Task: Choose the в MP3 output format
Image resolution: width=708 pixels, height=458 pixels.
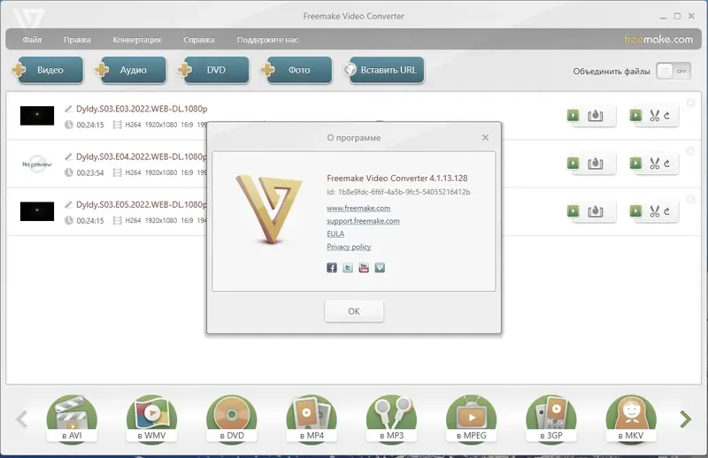Action: pos(391,419)
